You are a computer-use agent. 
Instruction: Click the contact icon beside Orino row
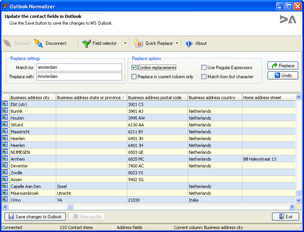pyautogui.click(x=5, y=200)
